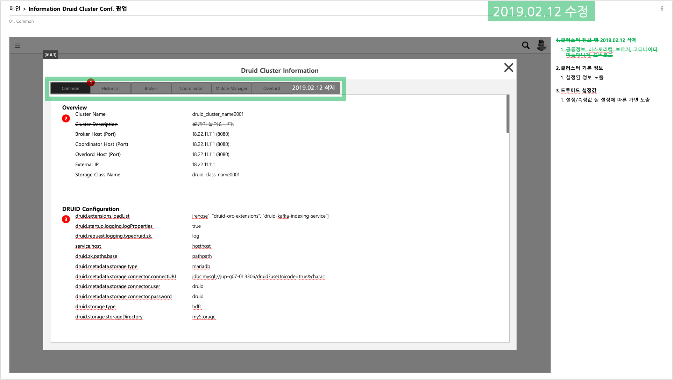This screenshot has height=380, width=673.
Task: Click the service.host property
Action: coord(88,246)
